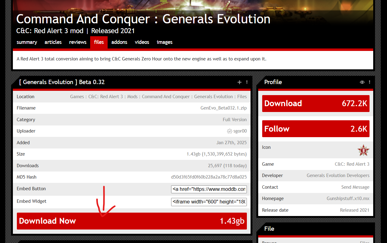Click the Embed Button code field
This screenshot has width=387, height=243.
point(209,189)
